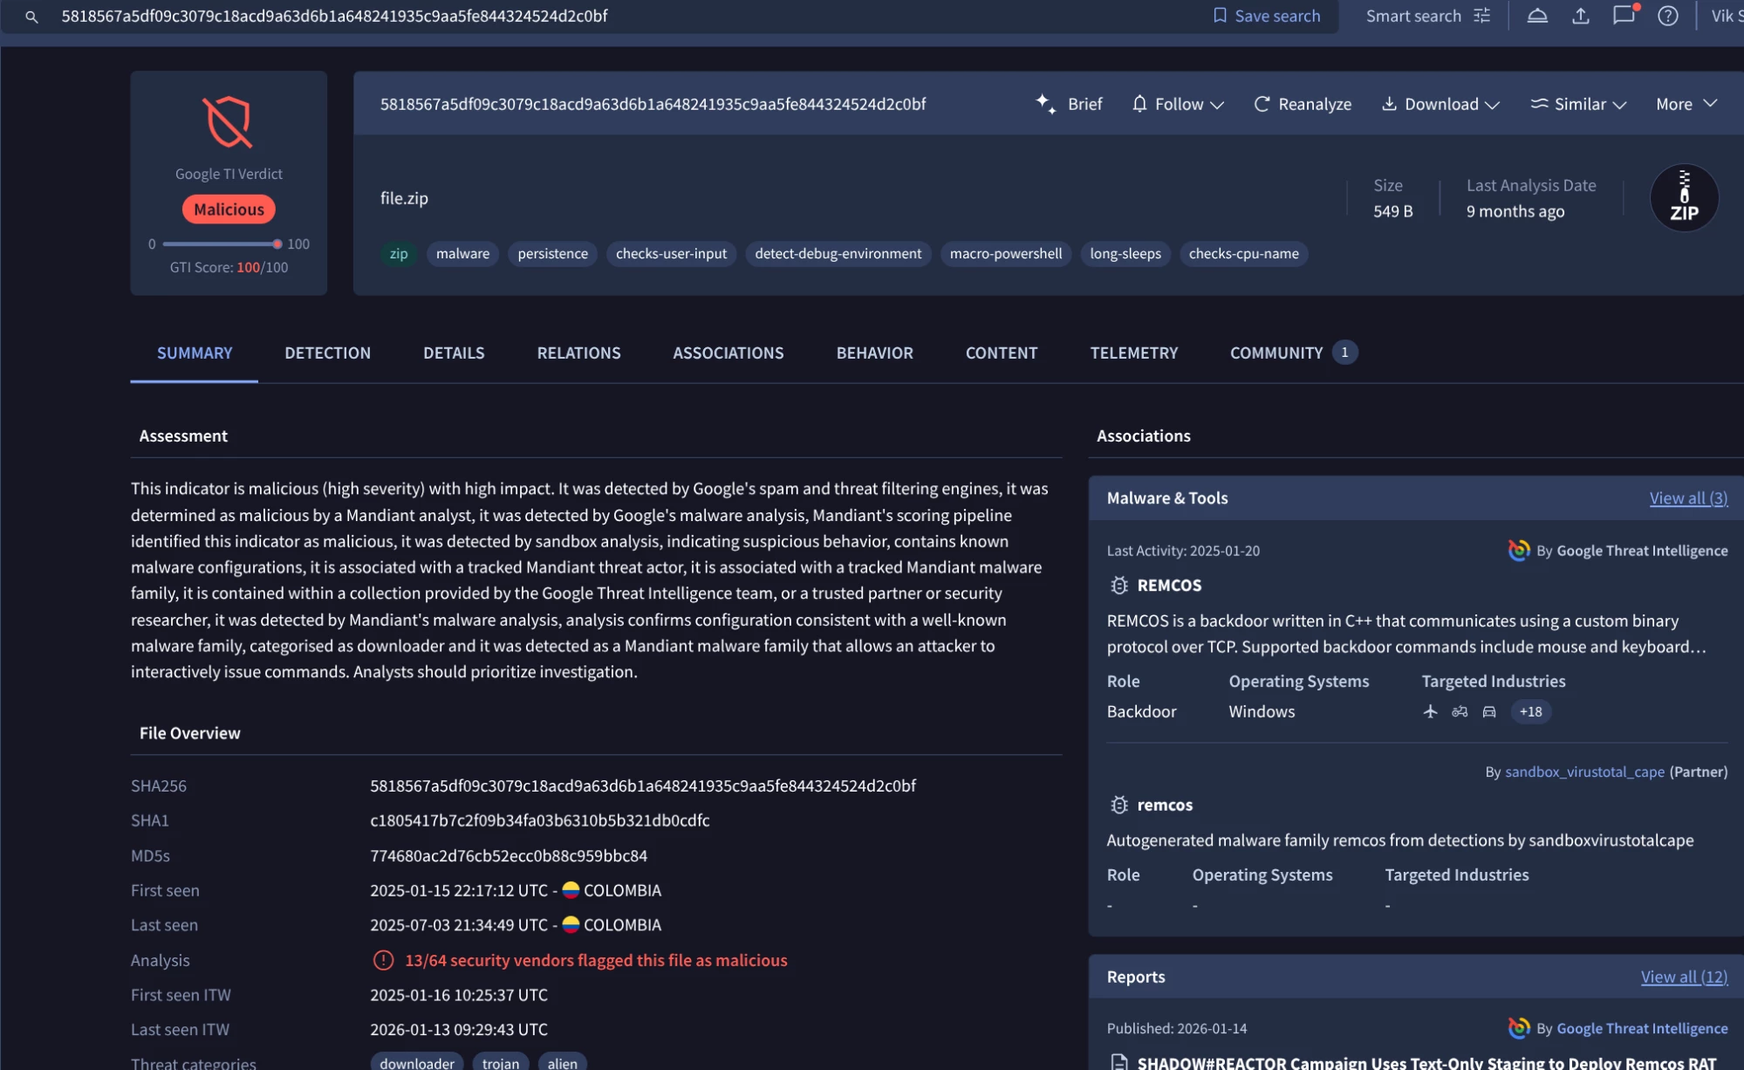Open Smart search filter sliders icon
Image resolution: width=1744 pixels, height=1070 pixels.
coord(1482,16)
